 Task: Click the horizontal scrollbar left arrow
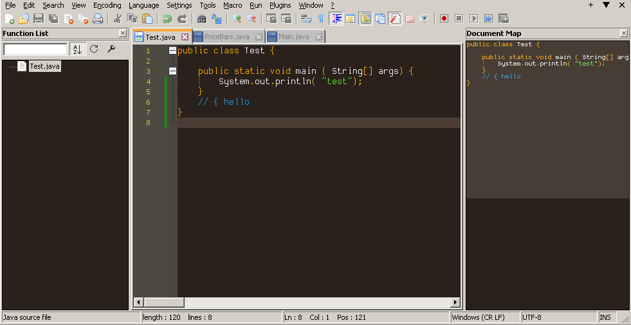point(138,302)
